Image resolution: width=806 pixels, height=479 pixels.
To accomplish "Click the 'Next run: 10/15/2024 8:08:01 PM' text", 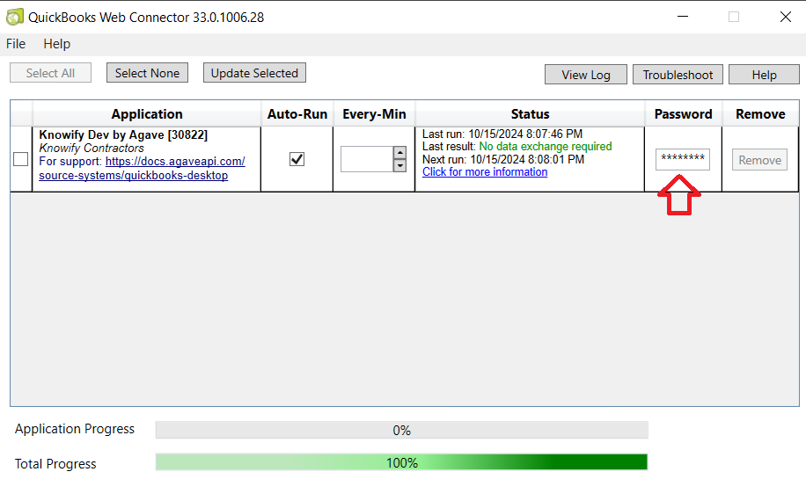I will (503, 159).
